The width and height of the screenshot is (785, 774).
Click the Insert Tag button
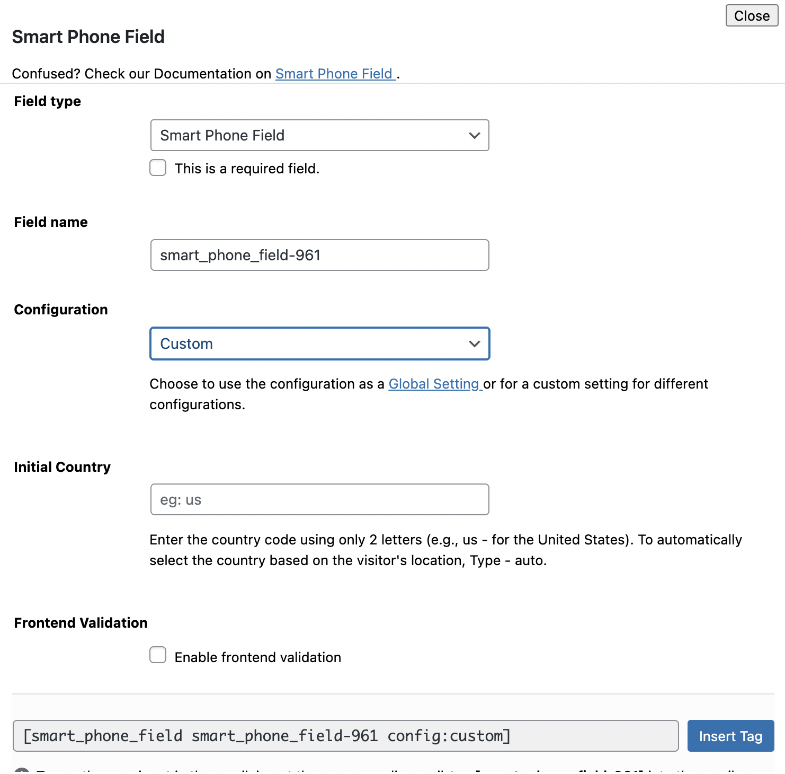click(x=730, y=736)
